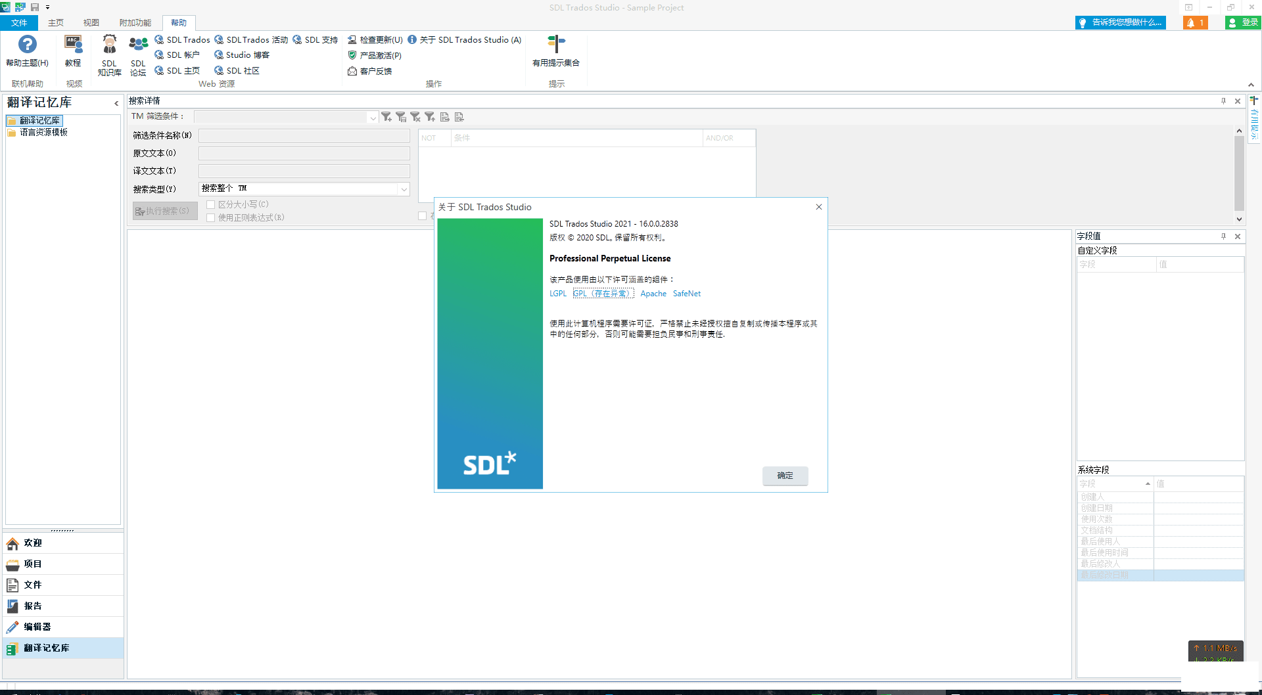The width and height of the screenshot is (1262, 695).
Task: Switch to the Home ribbon tab
Action: (56, 23)
